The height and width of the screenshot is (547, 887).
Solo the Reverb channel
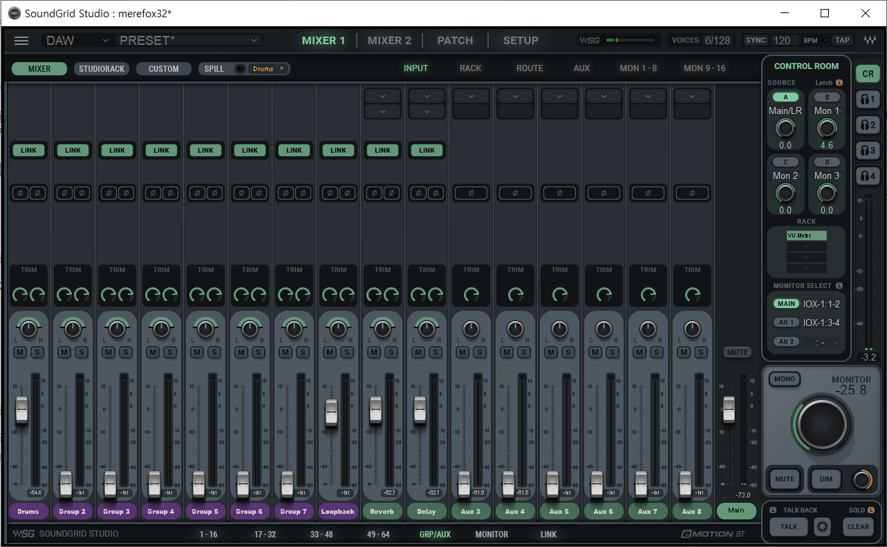[x=391, y=353]
